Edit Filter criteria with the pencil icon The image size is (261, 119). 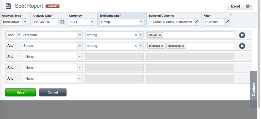point(227,22)
